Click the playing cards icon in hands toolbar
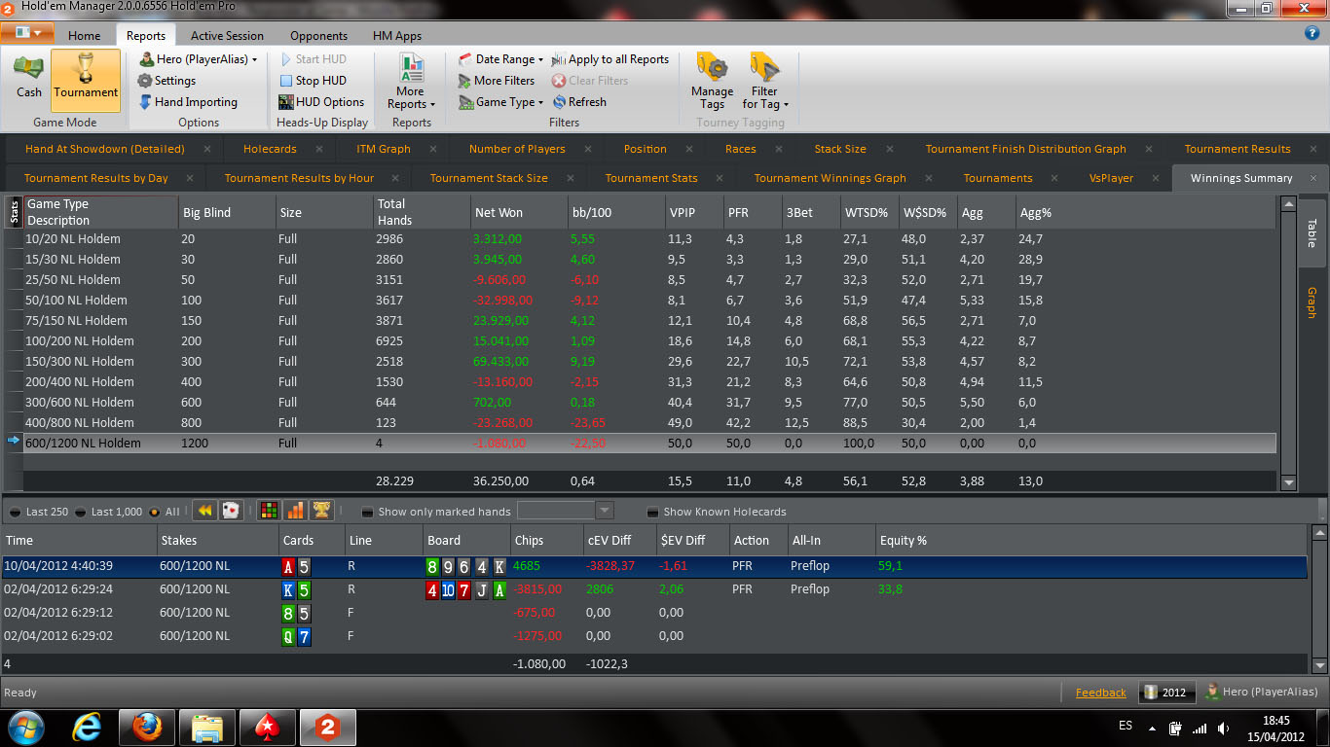Image resolution: width=1330 pixels, height=747 pixels. [x=230, y=511]
